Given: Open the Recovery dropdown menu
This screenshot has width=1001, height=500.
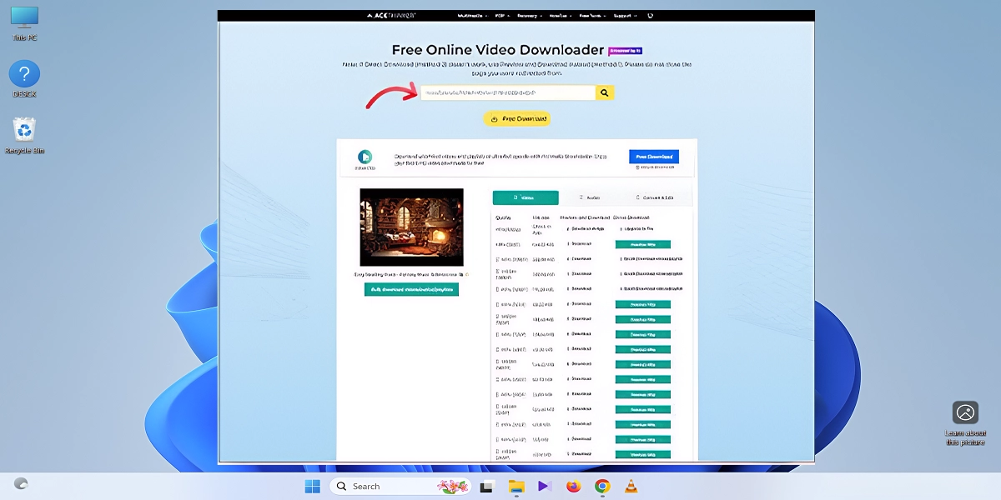Looking at the screenshot, I should tap(529, 15).
